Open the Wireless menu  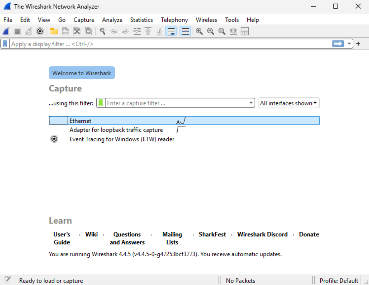point(206,20)
